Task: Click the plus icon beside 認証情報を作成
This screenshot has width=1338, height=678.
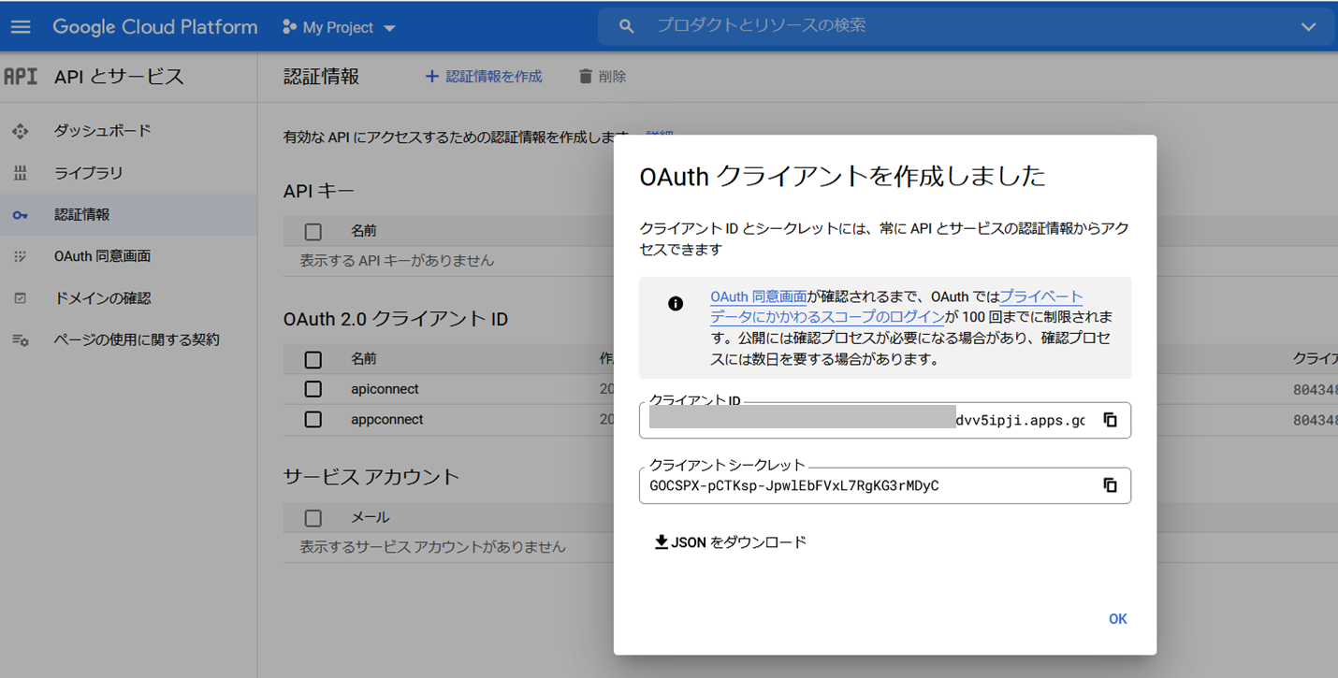Action: 431,77
